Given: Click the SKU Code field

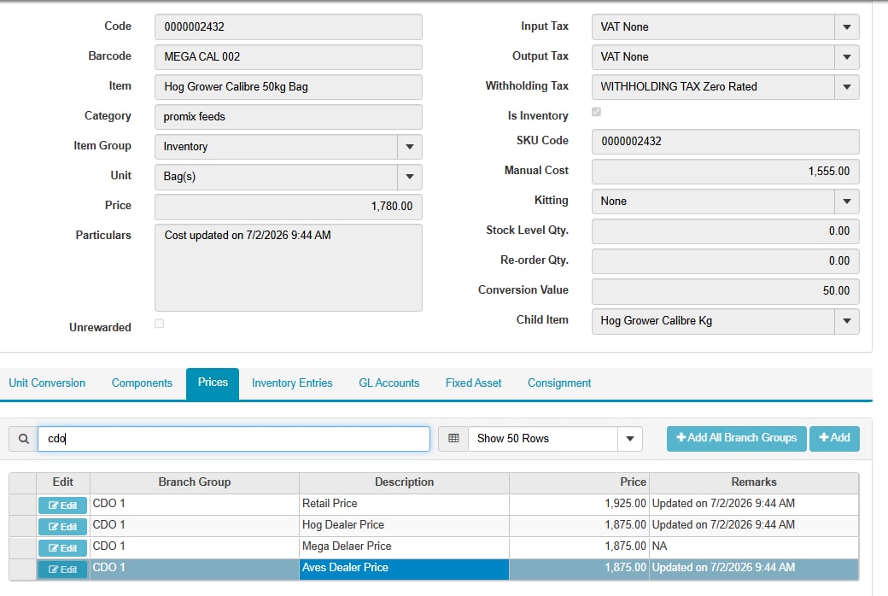Looking at the screenshot, I should [x=726, y=142].
